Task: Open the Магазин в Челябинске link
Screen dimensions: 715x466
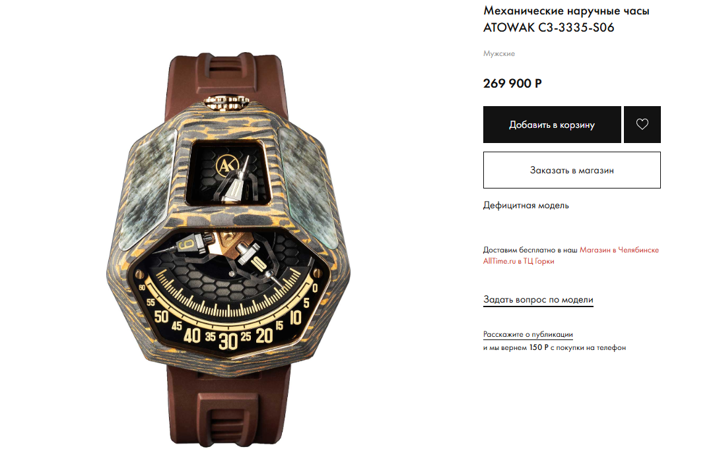Action: 619,250
